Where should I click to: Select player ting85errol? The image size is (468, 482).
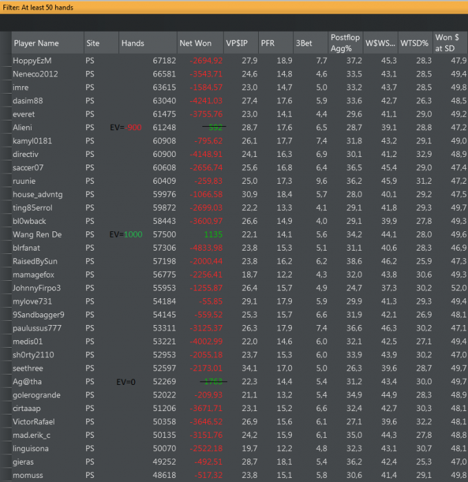32,208
